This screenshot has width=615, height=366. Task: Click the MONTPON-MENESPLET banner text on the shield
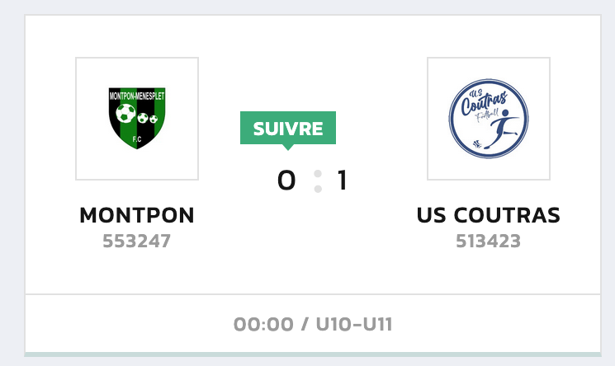click(137, 96)
